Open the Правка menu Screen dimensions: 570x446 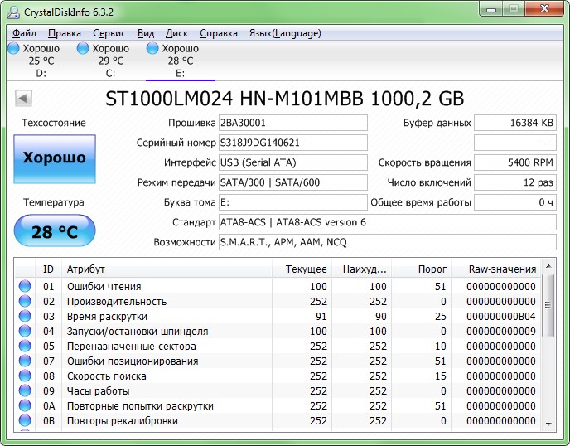[x=65, y=33]
